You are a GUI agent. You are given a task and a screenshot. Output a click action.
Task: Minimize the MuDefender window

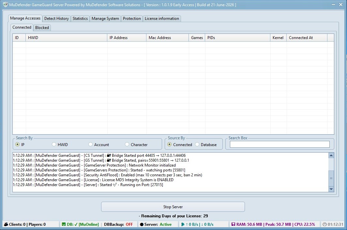(333, 5)
